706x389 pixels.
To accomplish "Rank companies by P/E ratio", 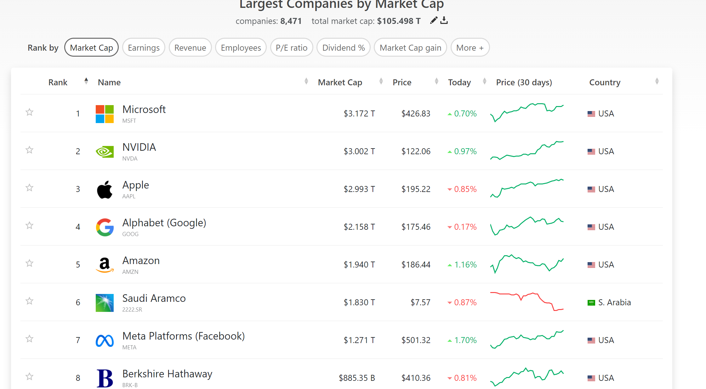I will pyautogui.click(x=292, y=48).
